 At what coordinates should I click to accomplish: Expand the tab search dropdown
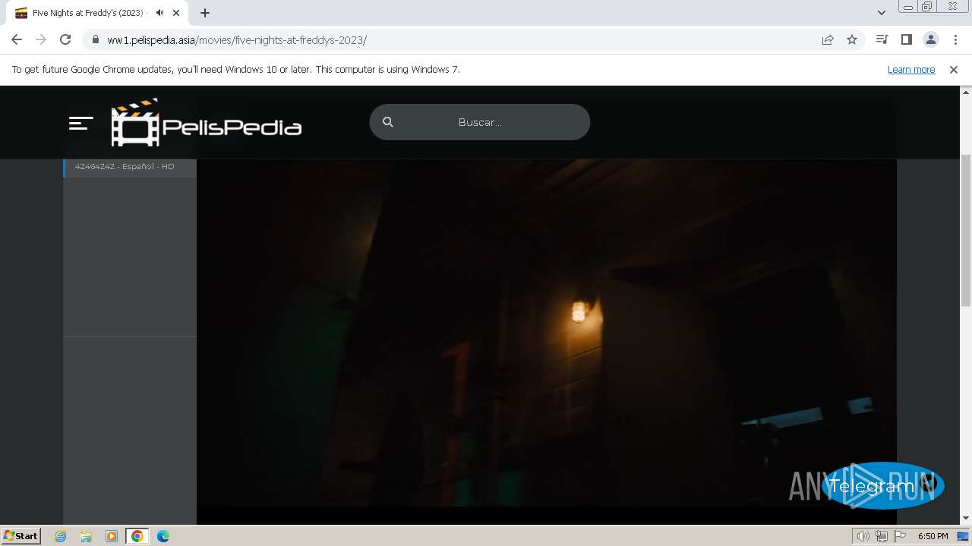(881, 13)
